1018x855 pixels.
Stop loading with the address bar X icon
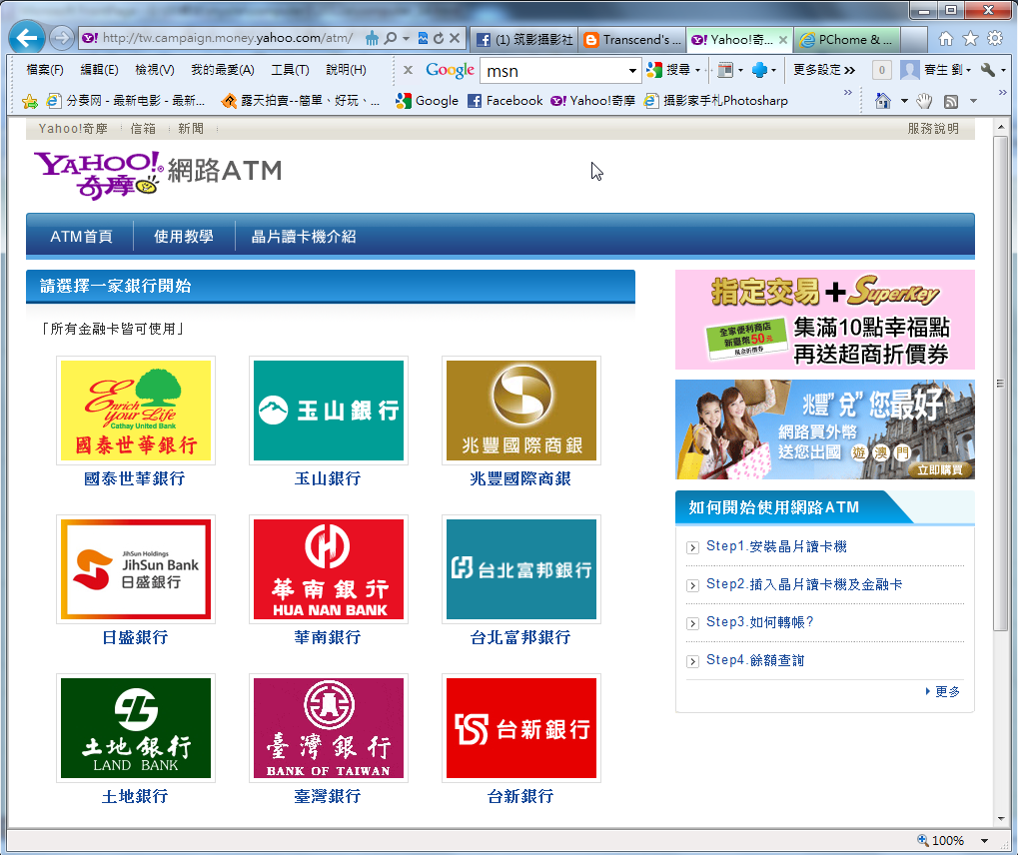tap(455, 38)
